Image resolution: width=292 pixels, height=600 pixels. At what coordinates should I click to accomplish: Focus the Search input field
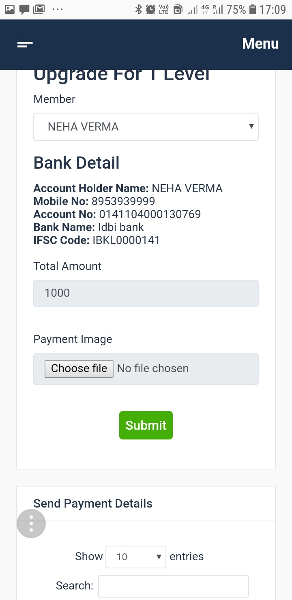(174, 586)
